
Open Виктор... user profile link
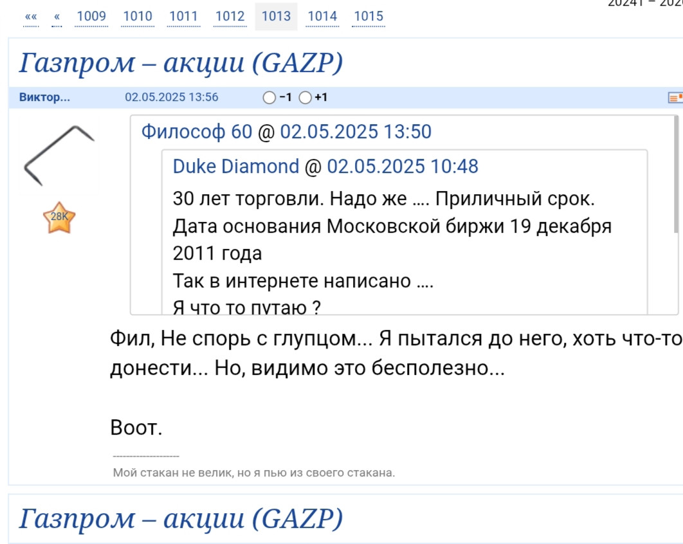pyautogui.click(x=44, y=97)
